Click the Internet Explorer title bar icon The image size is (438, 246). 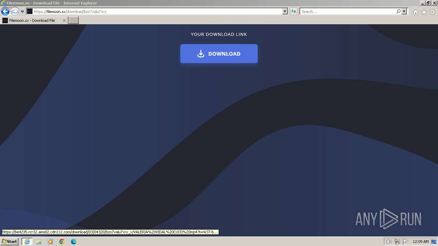click(x=3, y=3)
